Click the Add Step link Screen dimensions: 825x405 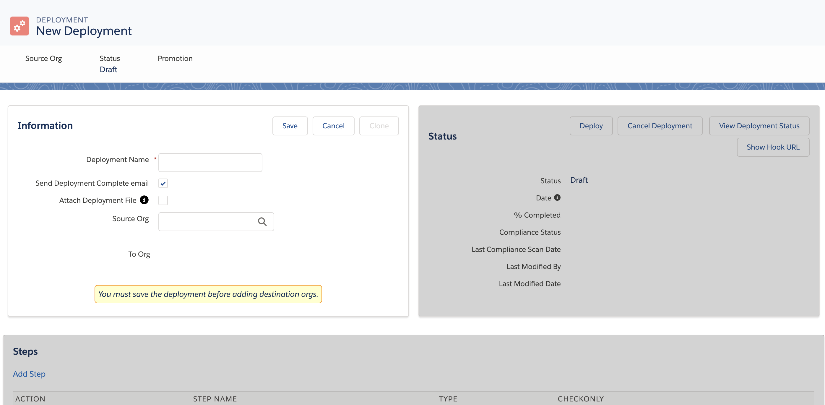click(29, 374)
